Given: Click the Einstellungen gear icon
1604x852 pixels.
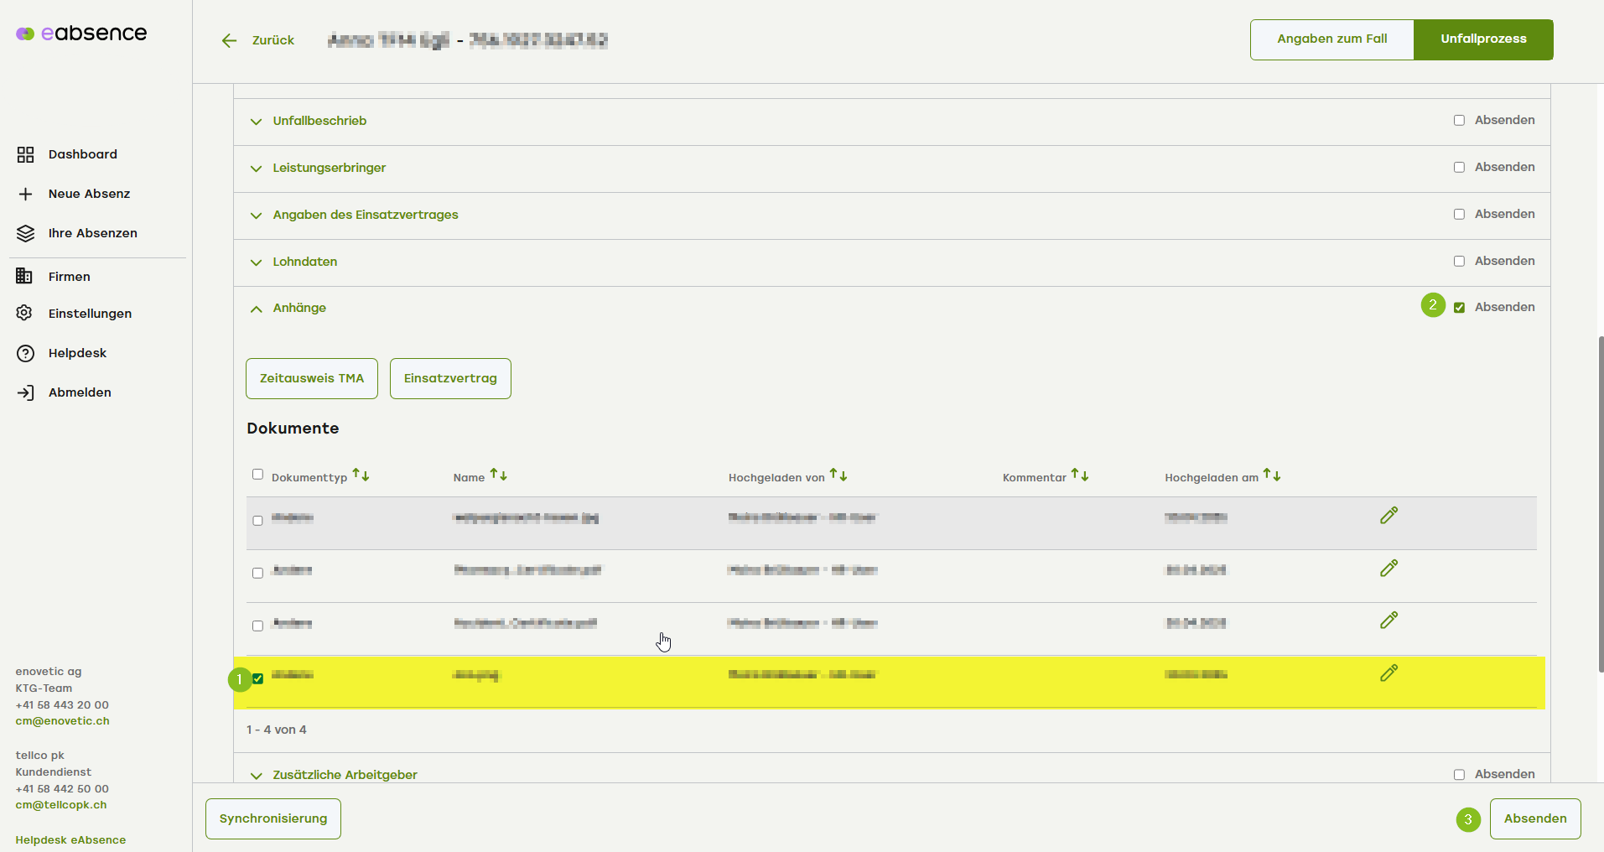Looking at the screenshot, I should point(25,314).
